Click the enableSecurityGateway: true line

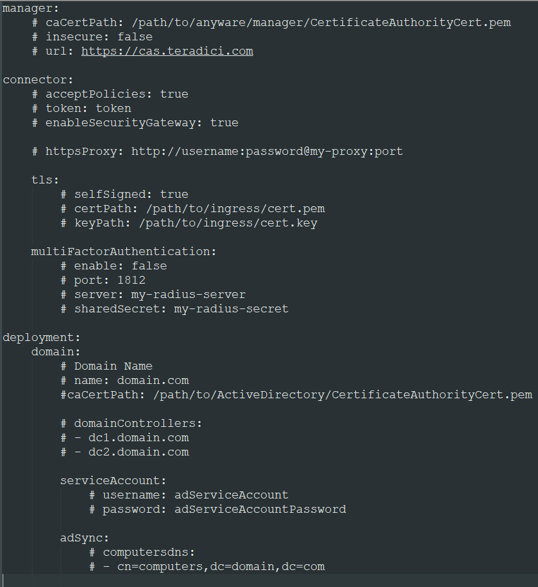tap(135, 123)
